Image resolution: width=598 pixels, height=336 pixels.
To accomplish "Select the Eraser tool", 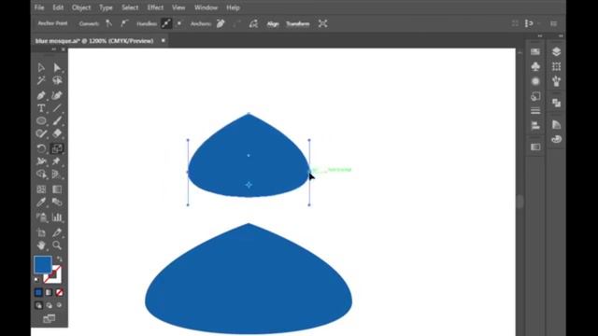I will [57, 133].
